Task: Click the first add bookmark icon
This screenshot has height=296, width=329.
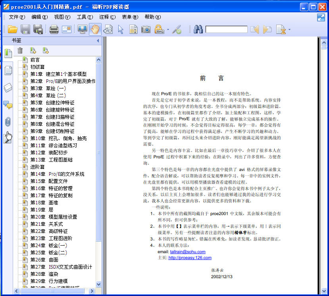Action: pyautogui.click(x=33, y=50)
